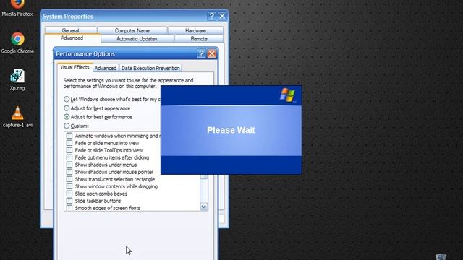This screenshot has height=260, width=463.
Task: Select the Visual Effects tab
Action: [x=75, y=67]
